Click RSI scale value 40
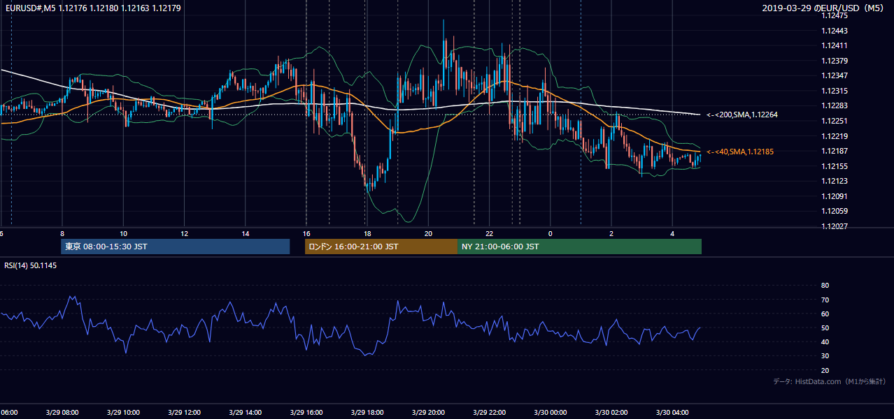 click(825, 342)
